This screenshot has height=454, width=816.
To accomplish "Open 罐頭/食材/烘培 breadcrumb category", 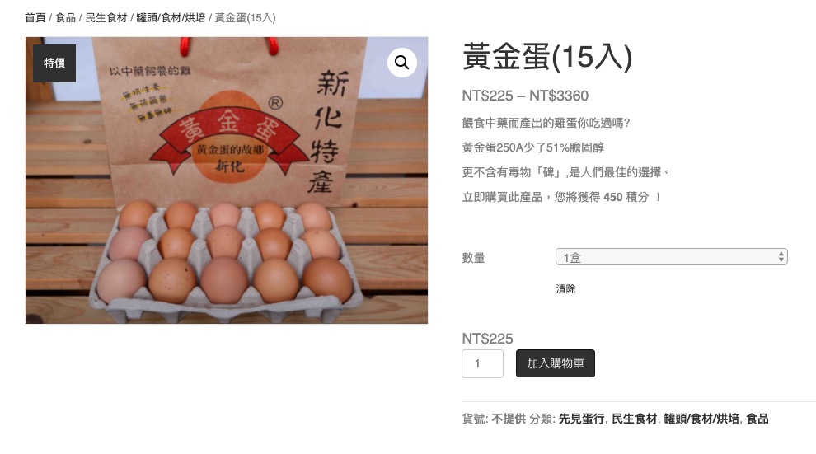I will [x=171, y=17].
